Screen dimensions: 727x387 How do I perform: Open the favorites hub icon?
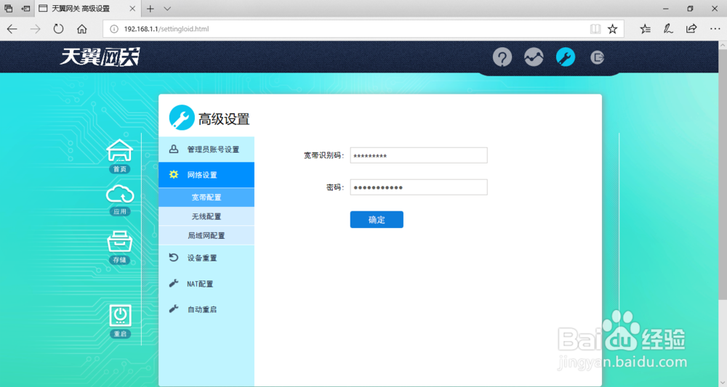point(645,29)
